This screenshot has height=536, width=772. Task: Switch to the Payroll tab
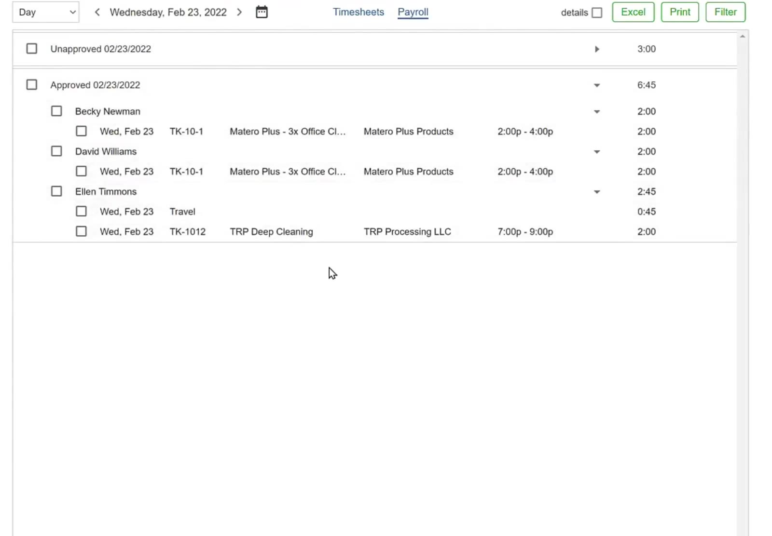pos(413,12)
